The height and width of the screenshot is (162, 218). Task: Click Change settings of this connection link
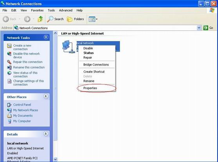[x=29, y=83]
